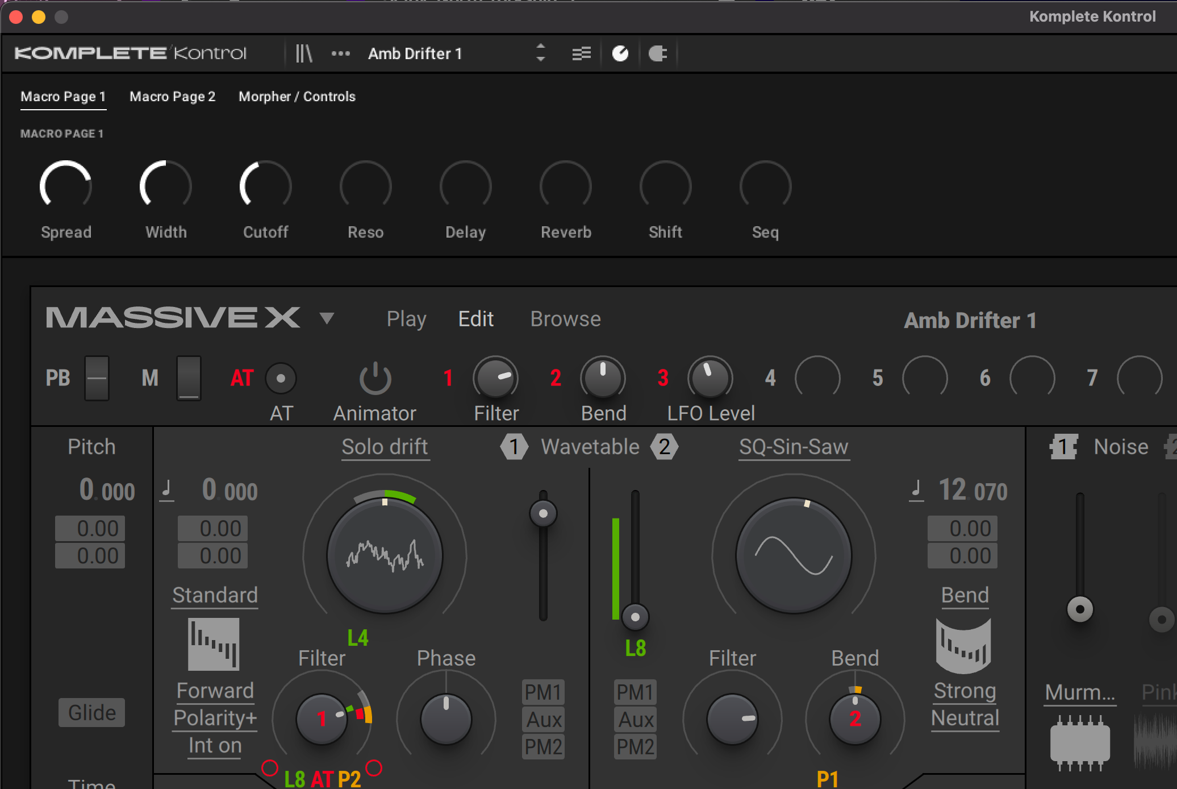Toggle the Int on setting
The image size is (1177, 789).
coord(215,746)
